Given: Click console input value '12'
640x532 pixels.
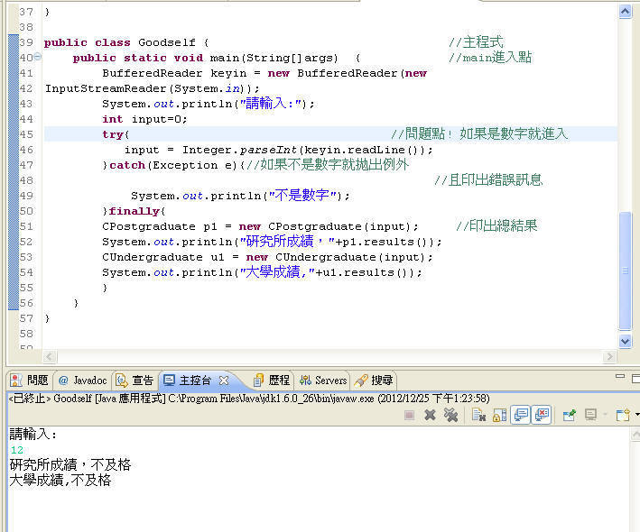Looking at the screenshot, I should point(17,450).
